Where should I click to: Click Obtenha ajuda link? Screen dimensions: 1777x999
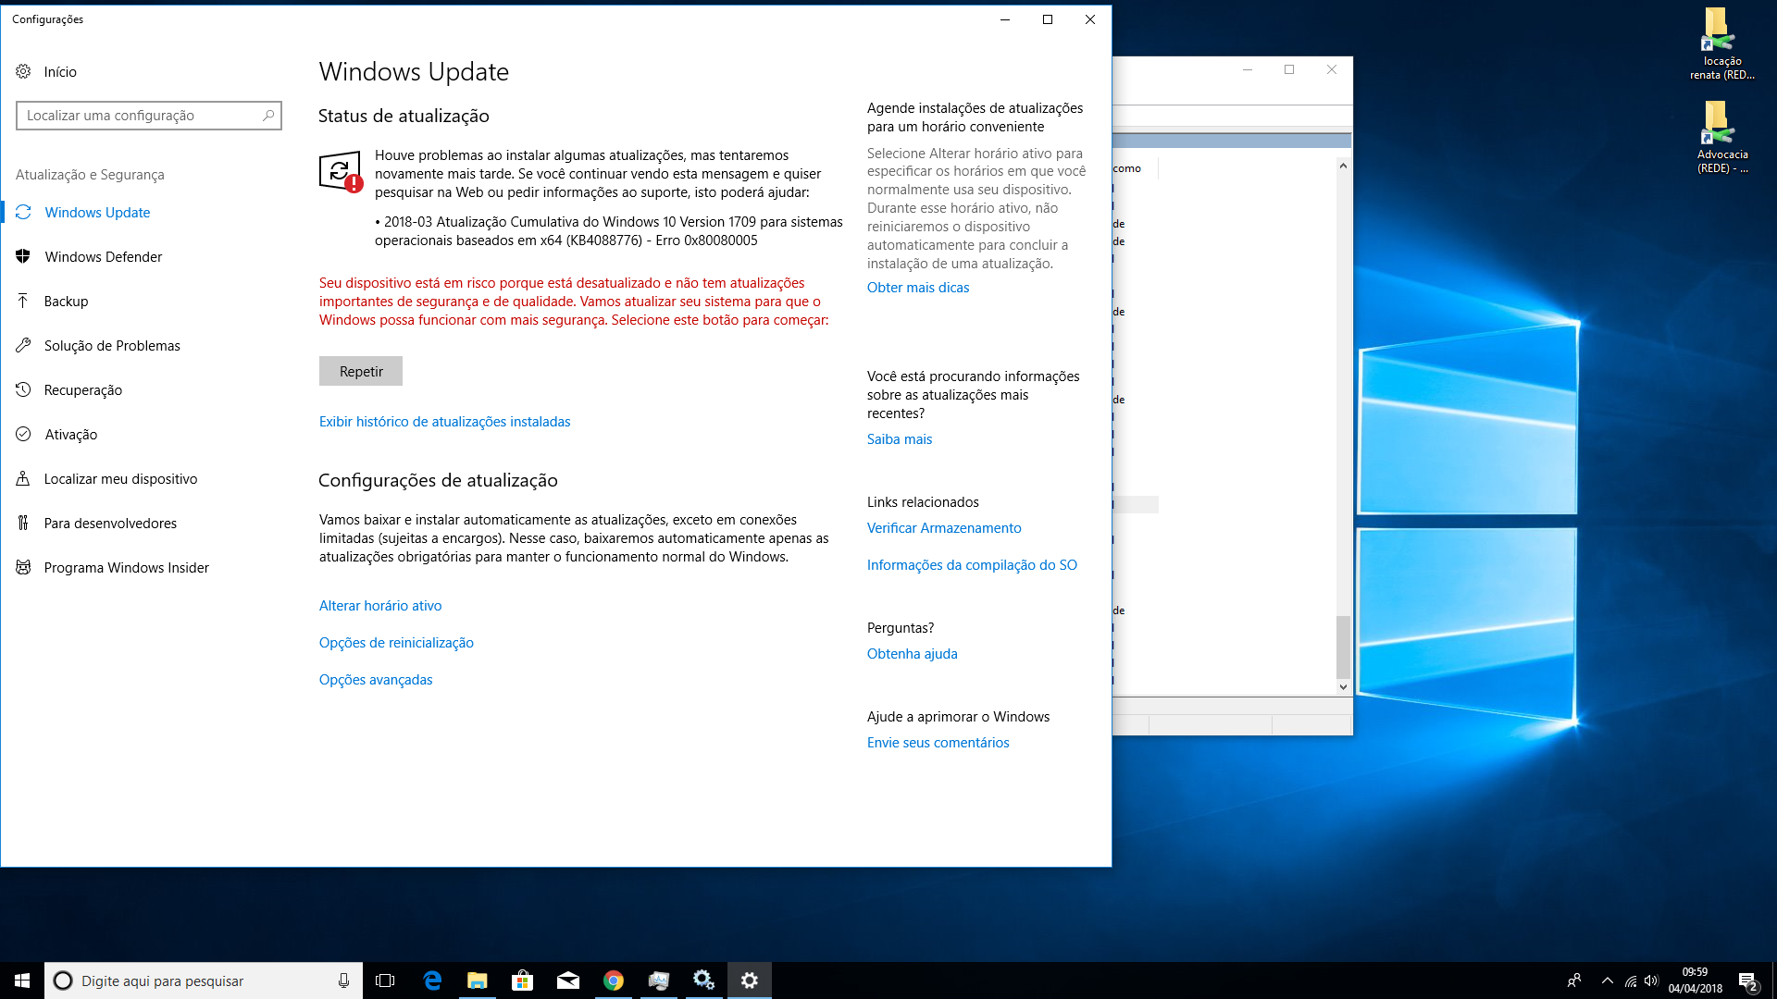coord(913,654)
